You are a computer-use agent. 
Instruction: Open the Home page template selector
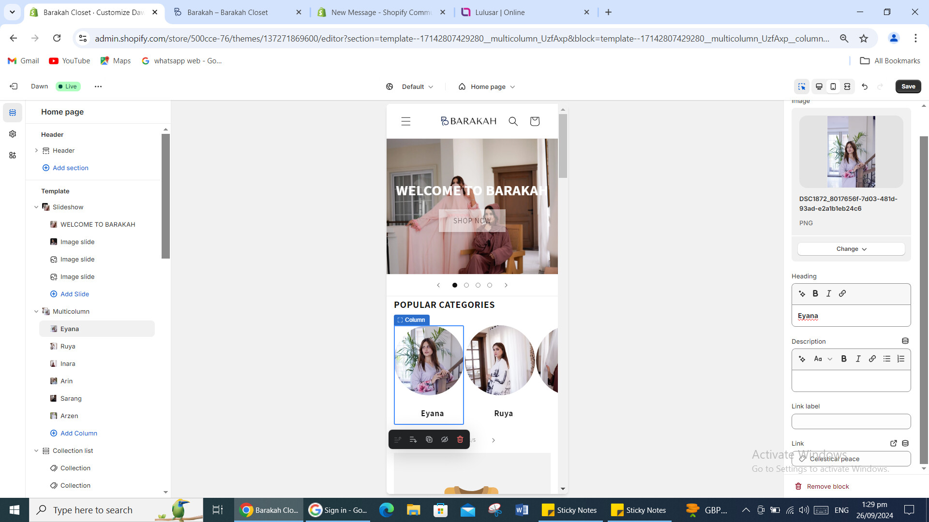[487, 87]
